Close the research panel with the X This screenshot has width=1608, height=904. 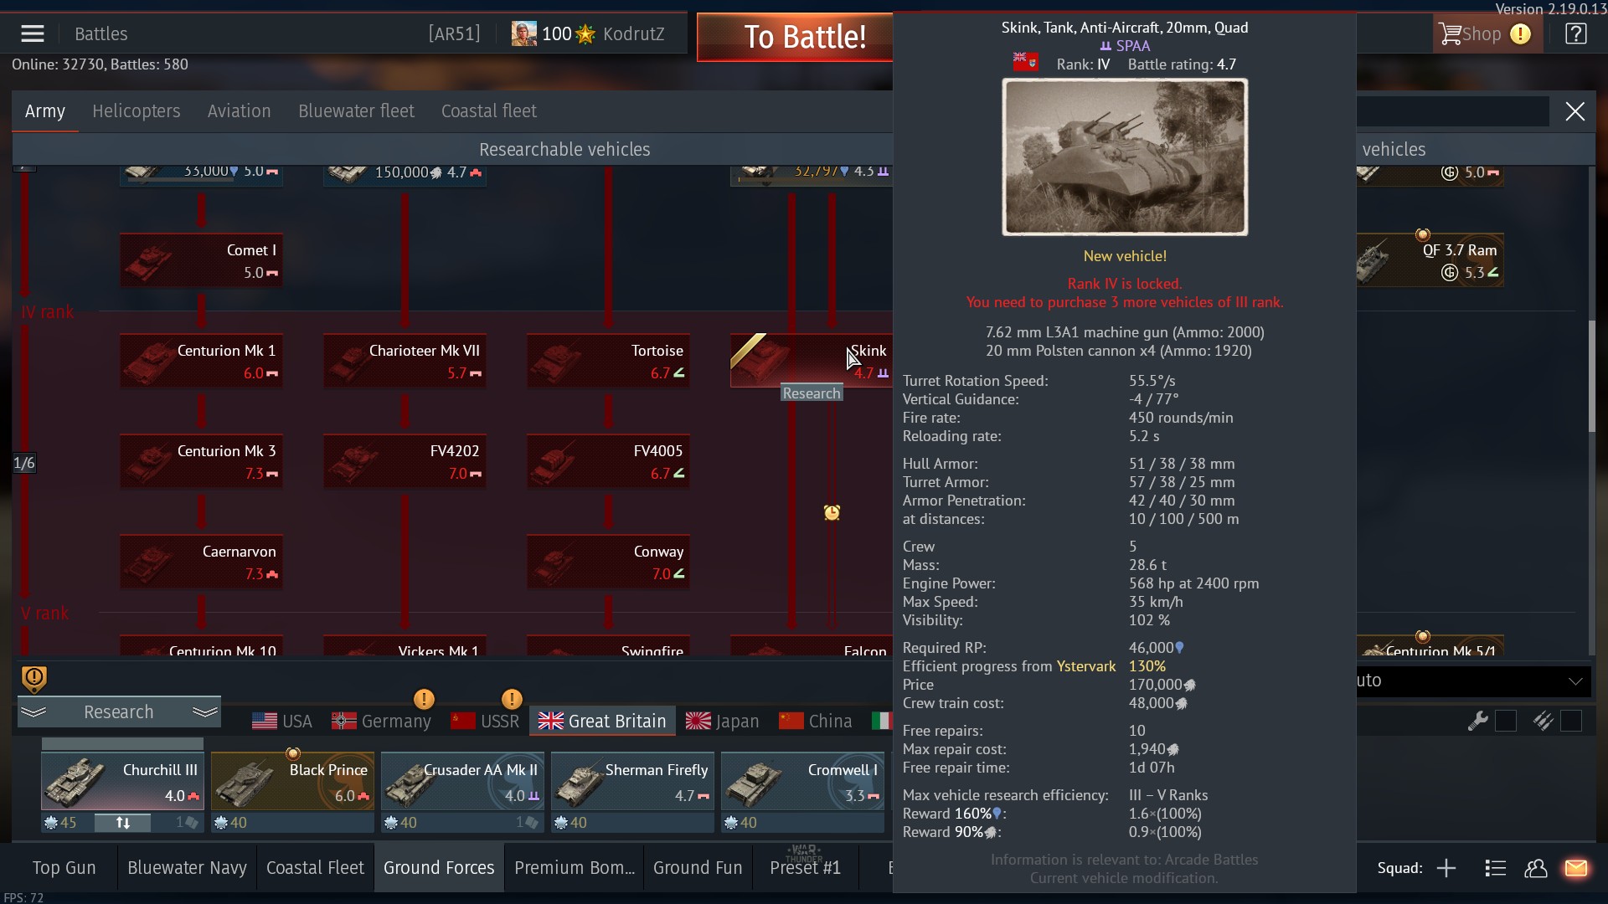[x=1574, y=111]
